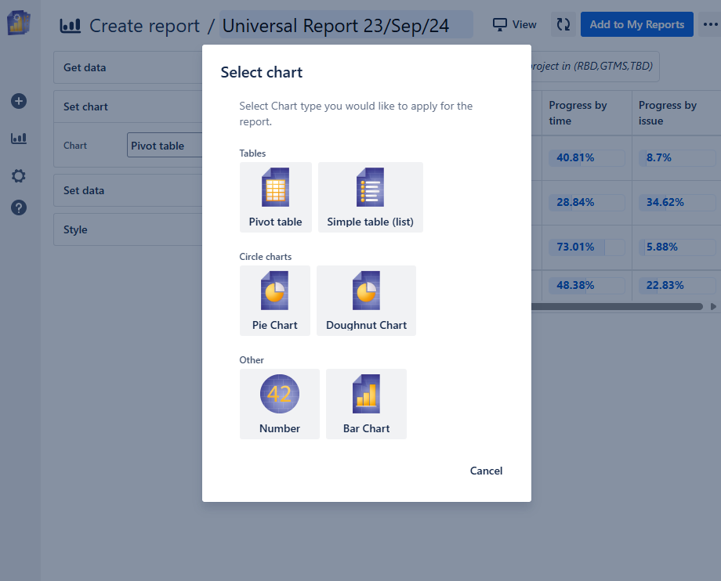
Task: Click the Select chart dialog title
Action: (262, 73)
